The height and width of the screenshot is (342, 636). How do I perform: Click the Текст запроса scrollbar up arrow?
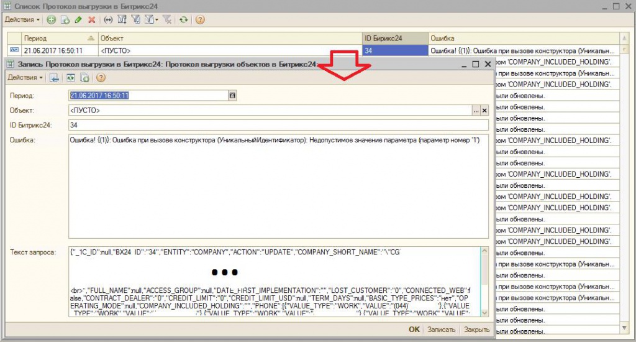click(x=484, y=251)
